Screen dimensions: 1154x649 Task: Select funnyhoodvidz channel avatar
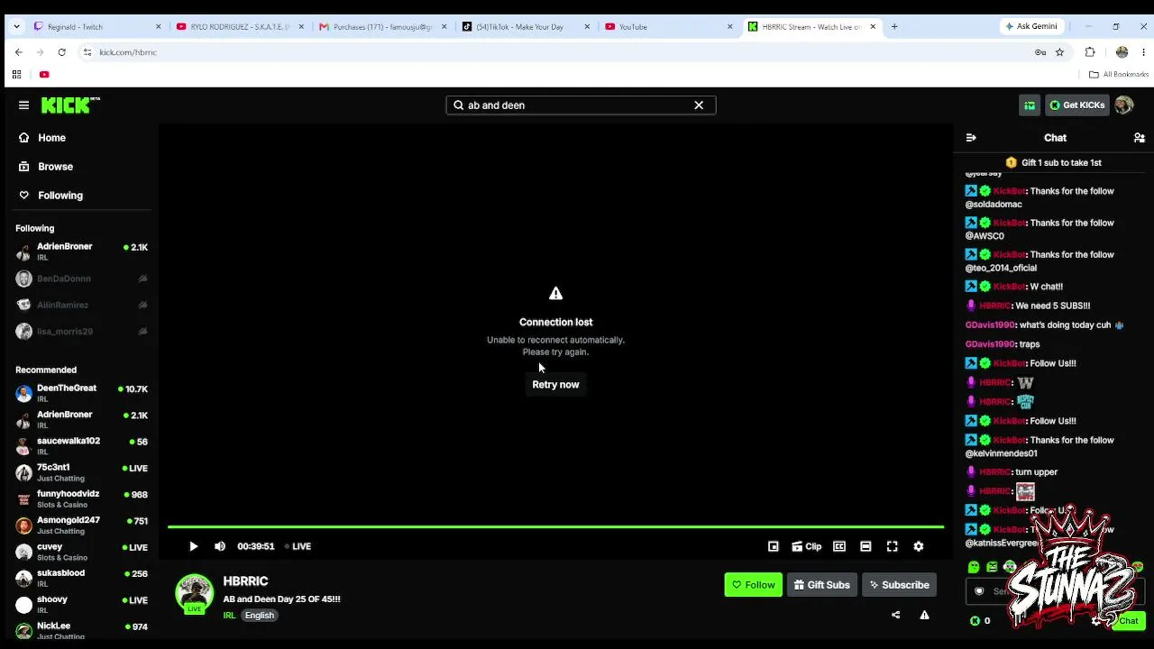click(x=24, y=498)
